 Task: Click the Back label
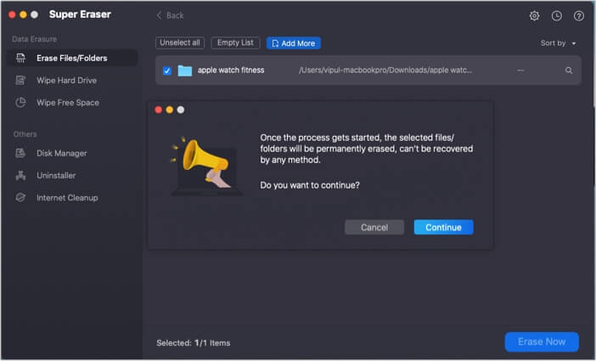pyautogui.click(x=175, y=15)
